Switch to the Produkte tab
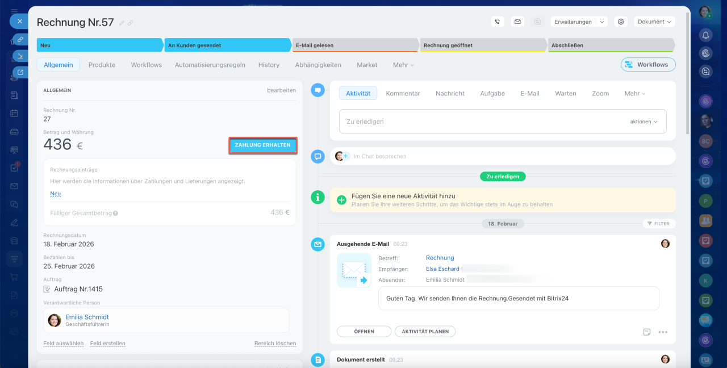727x368 pixels. [102, 65]
